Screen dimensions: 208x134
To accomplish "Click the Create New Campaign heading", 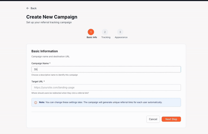I will click(x=52, y=17).
